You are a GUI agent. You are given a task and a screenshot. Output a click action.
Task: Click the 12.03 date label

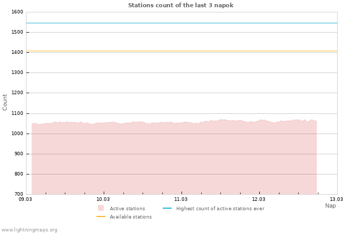[259, 199]
